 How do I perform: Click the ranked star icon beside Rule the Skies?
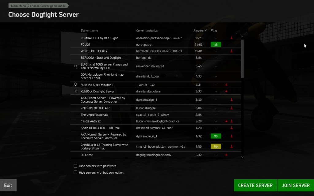pyautogui.click(x=75, y=85)
